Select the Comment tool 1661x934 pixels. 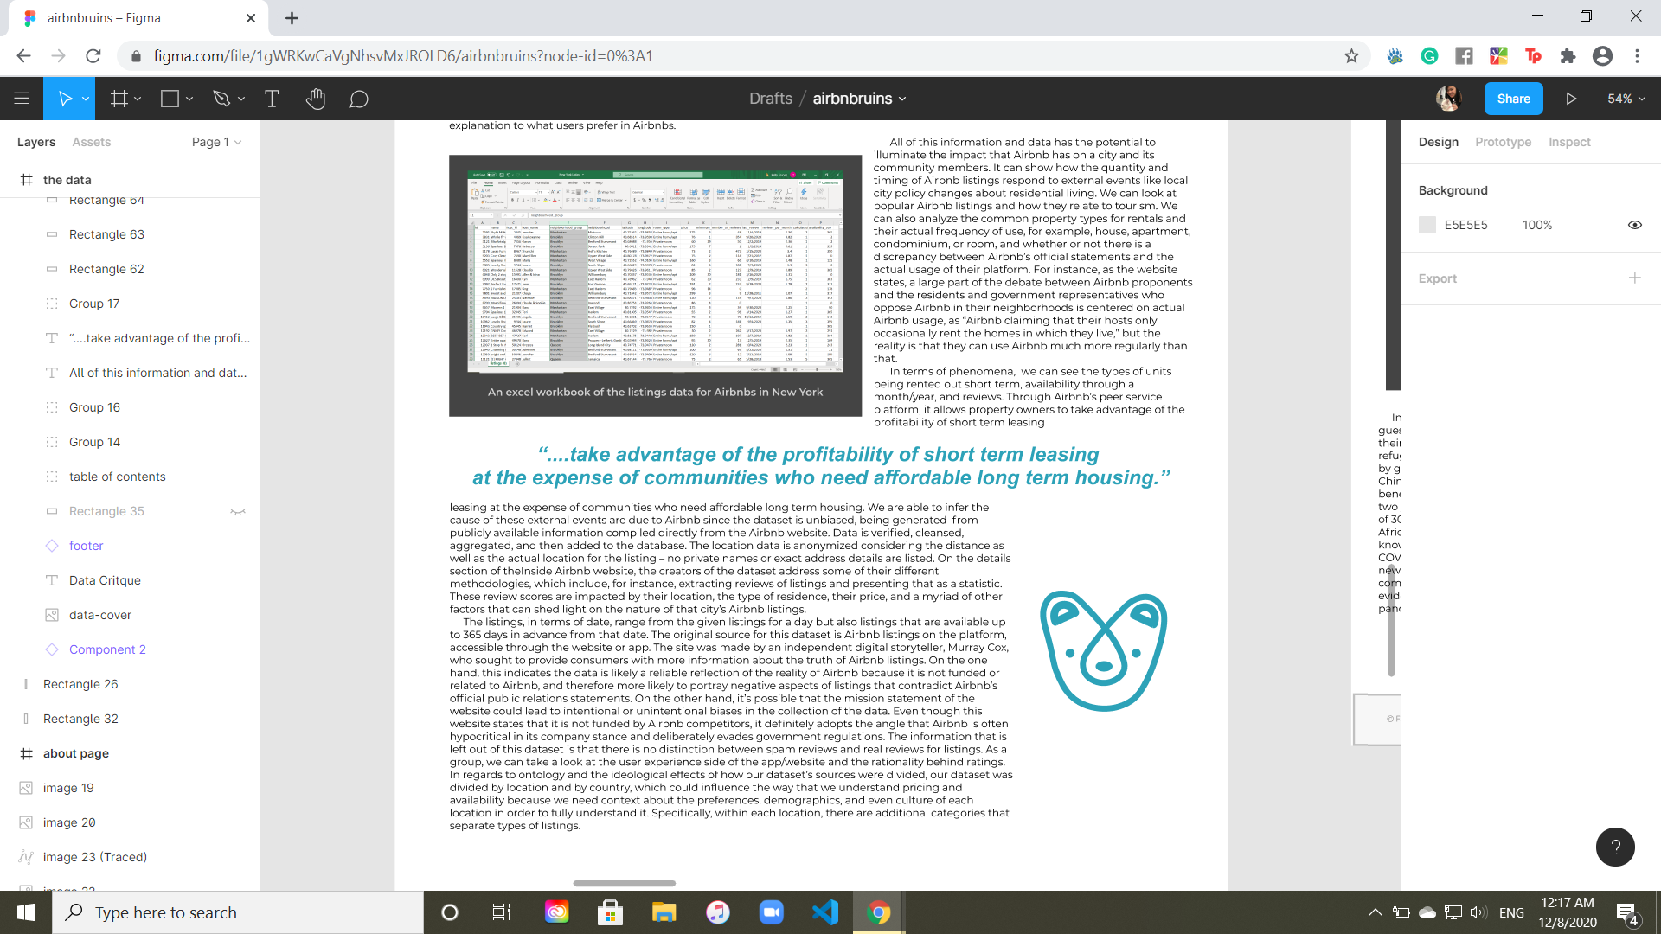358,99
